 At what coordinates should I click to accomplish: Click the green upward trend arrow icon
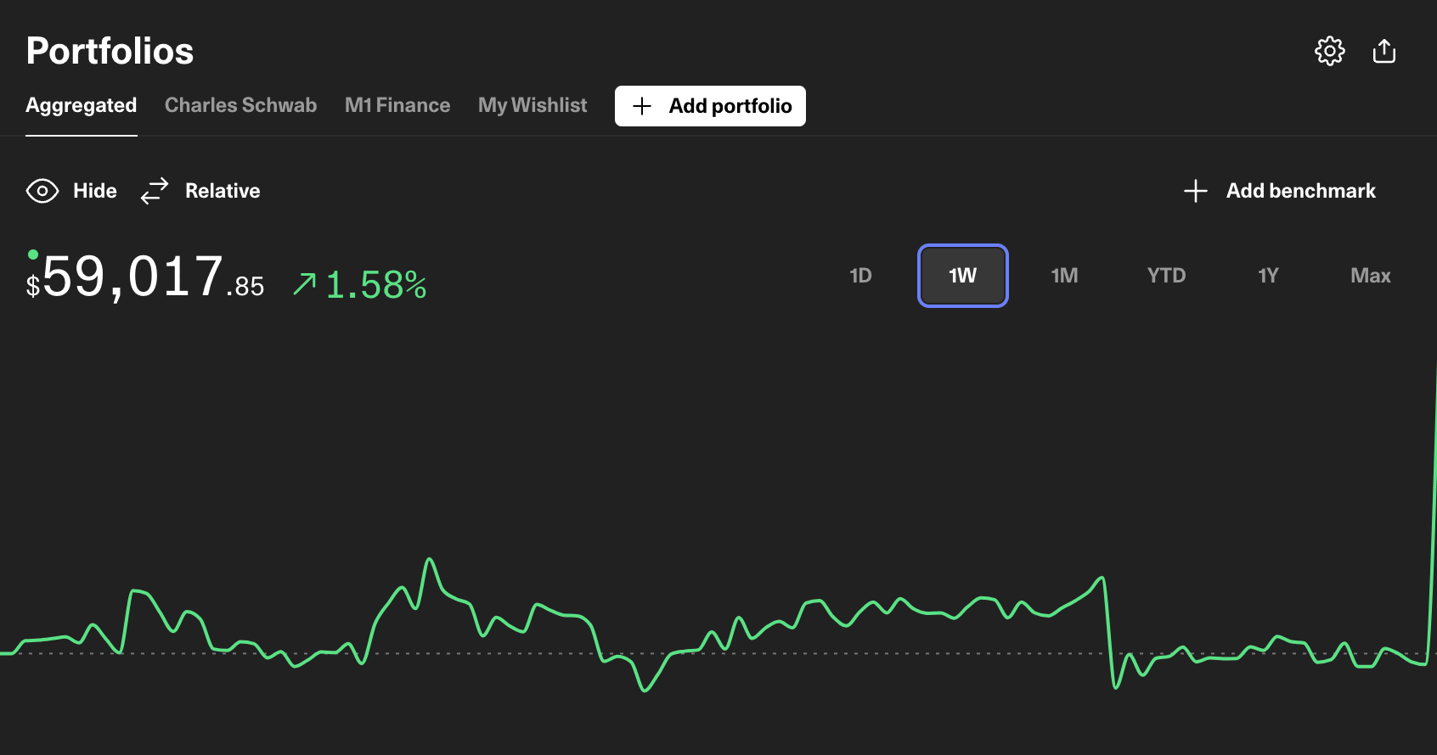pos(304,283)
